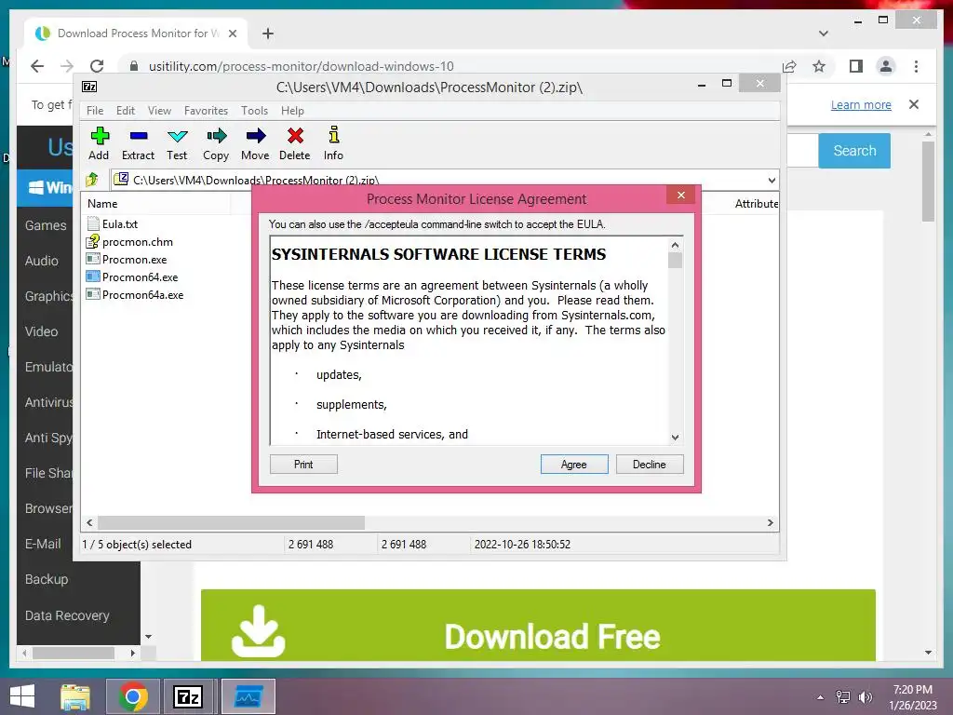The width and height of the screenshot is (953, 715).
Task: Go up one folder level in 7-Zip
Action: (x=92, y=180)
